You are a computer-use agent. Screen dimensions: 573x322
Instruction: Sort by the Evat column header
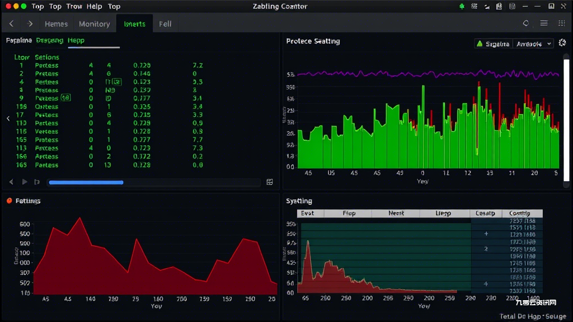pyautogui.click(x=310, y=213)
